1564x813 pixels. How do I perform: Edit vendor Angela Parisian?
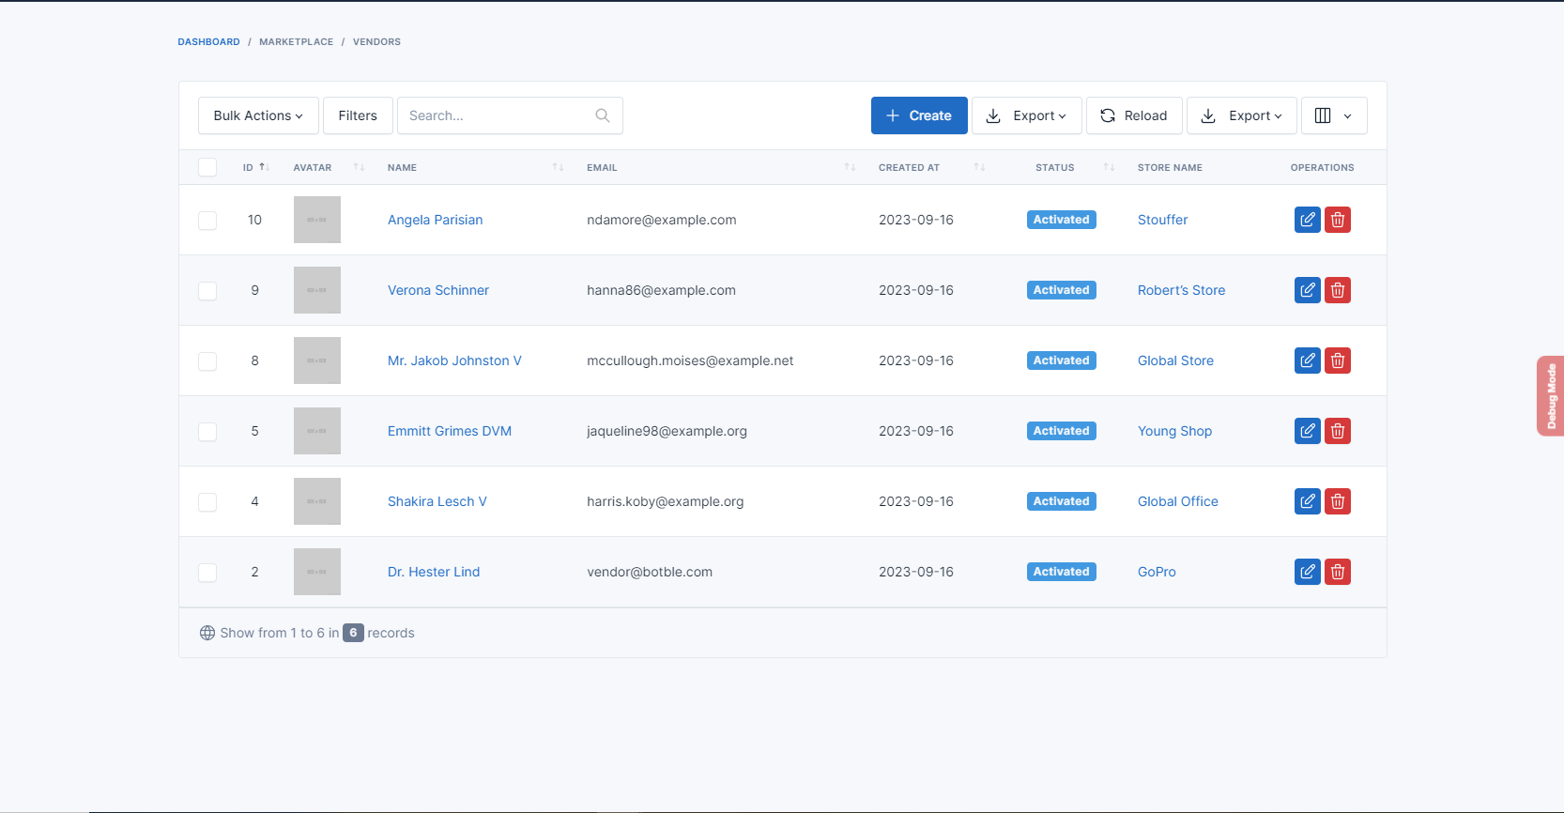click(x=1307, y=220)
